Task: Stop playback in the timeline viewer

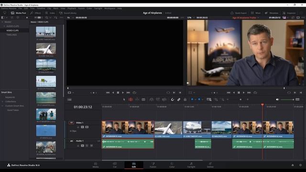Action: click(239, 93)
